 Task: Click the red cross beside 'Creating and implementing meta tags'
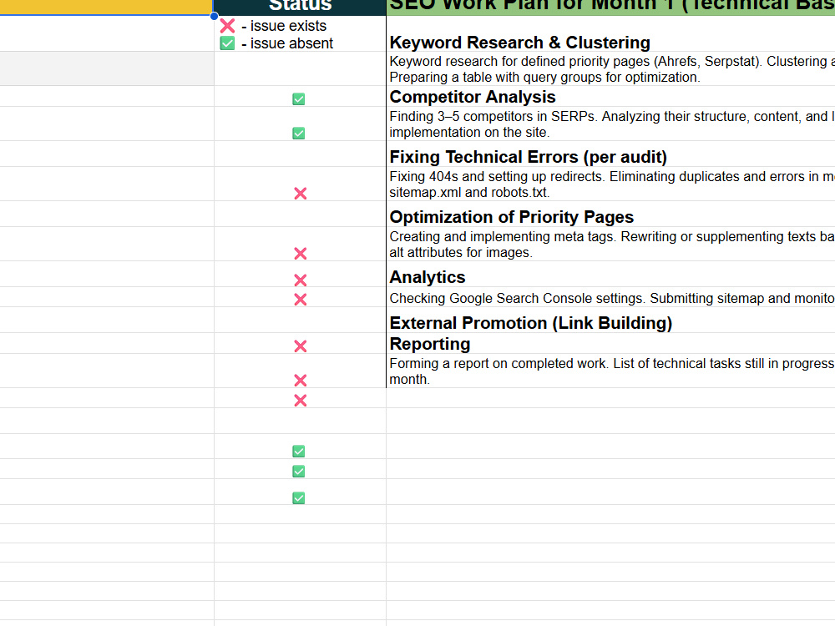[301, 254]
